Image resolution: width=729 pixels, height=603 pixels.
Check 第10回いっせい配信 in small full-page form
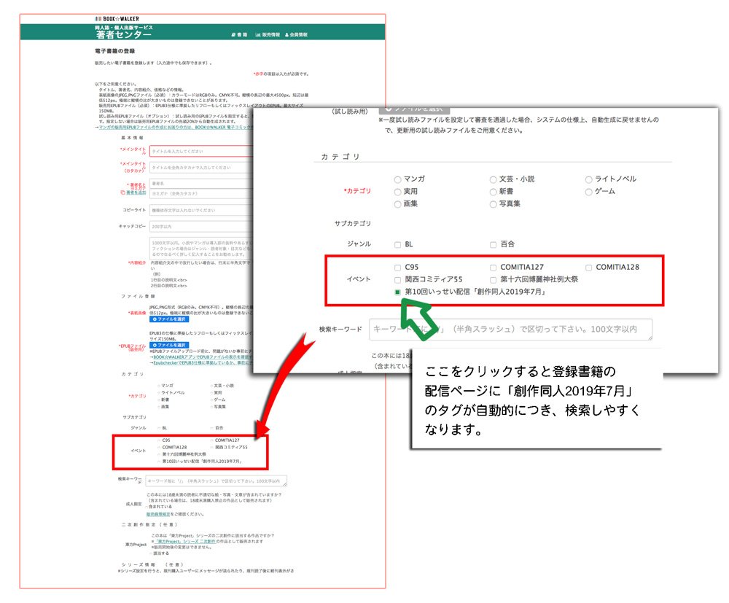click(159, 462)
